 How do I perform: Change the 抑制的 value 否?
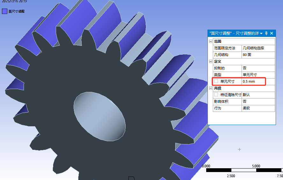[x=258, y=68]
